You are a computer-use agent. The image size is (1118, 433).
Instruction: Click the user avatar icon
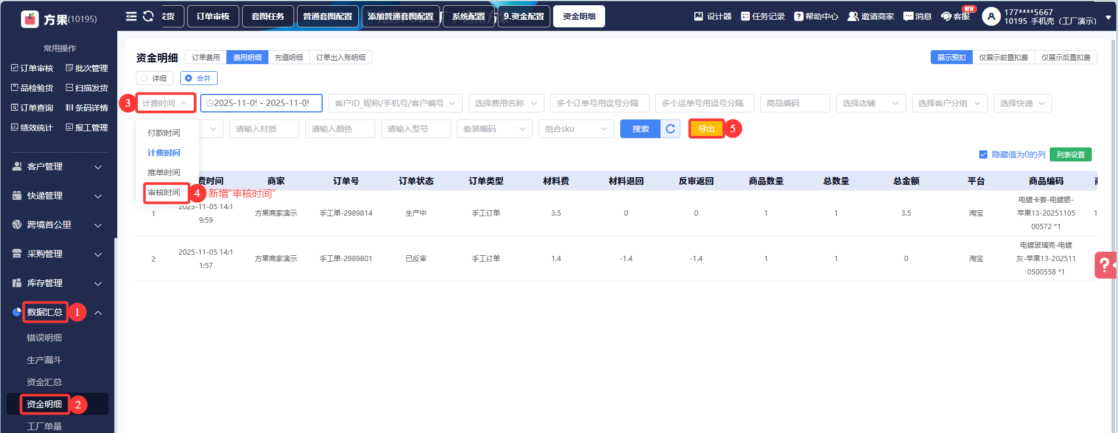tap(991, 16)
